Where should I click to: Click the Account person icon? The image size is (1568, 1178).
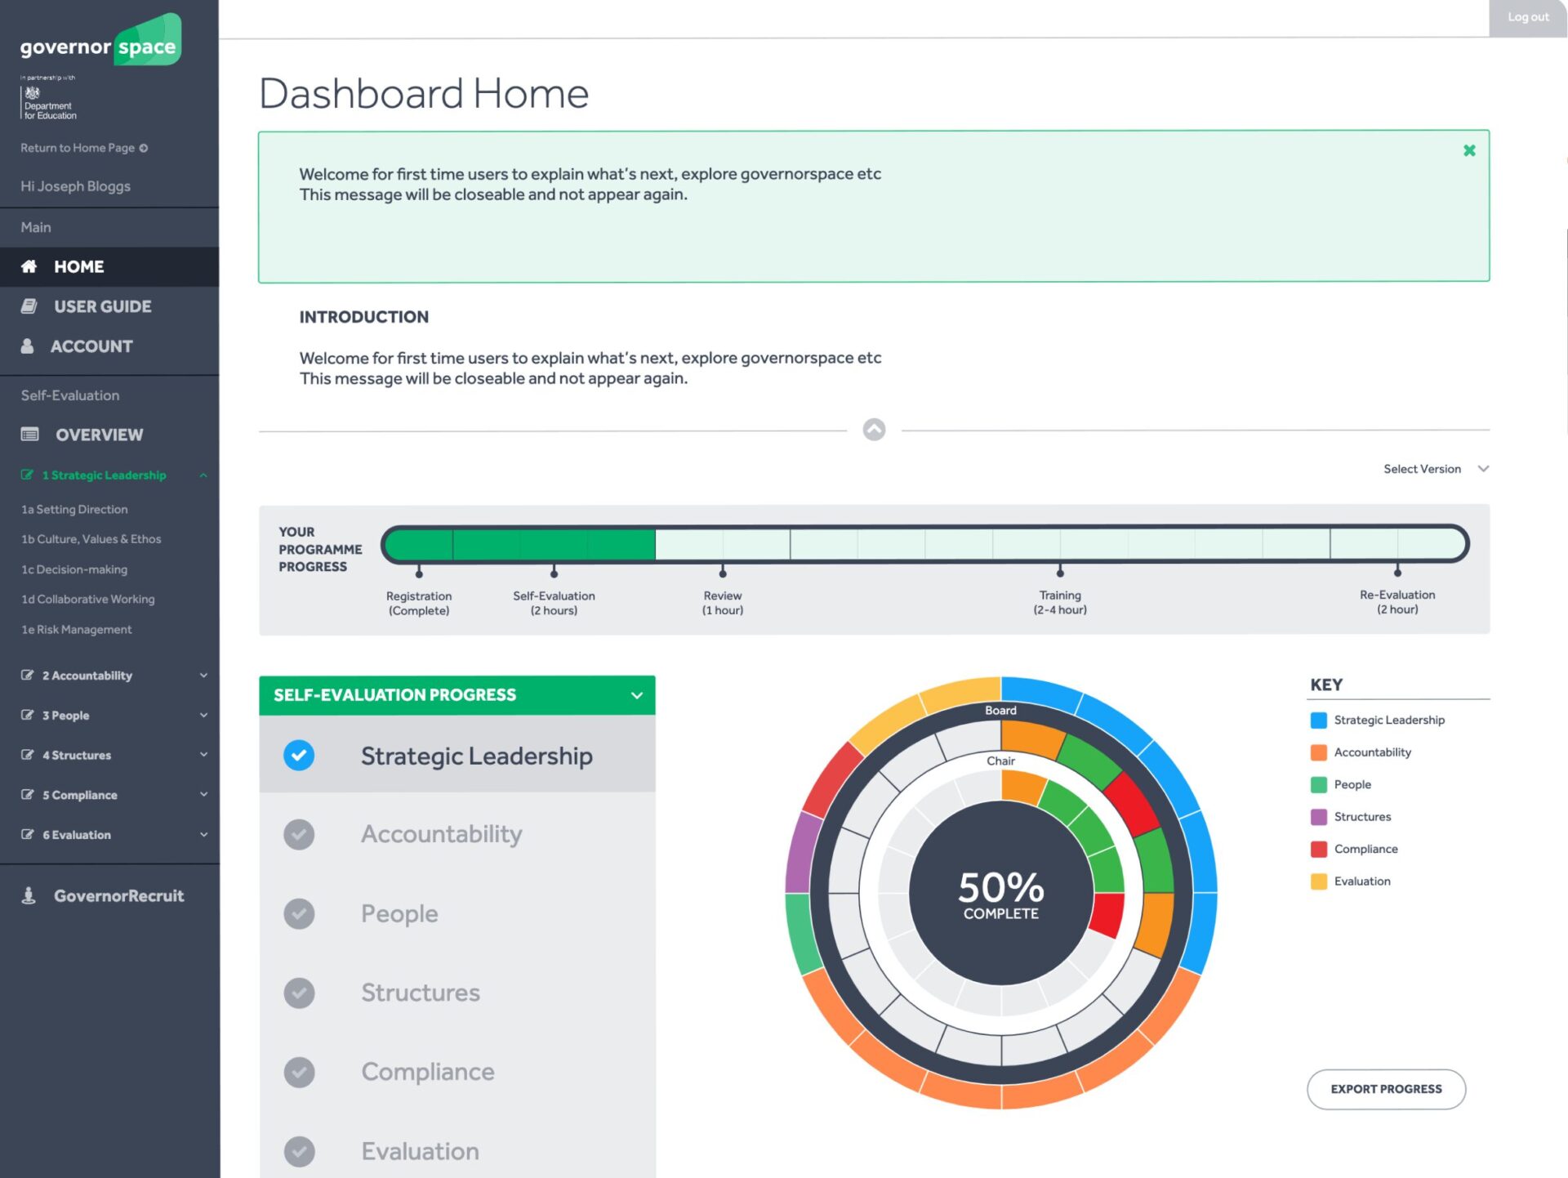click(x=28, y=346)
